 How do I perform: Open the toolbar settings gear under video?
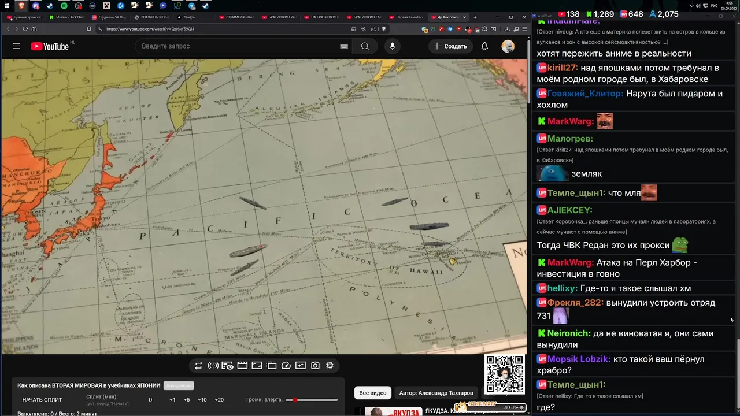(330, 366)
